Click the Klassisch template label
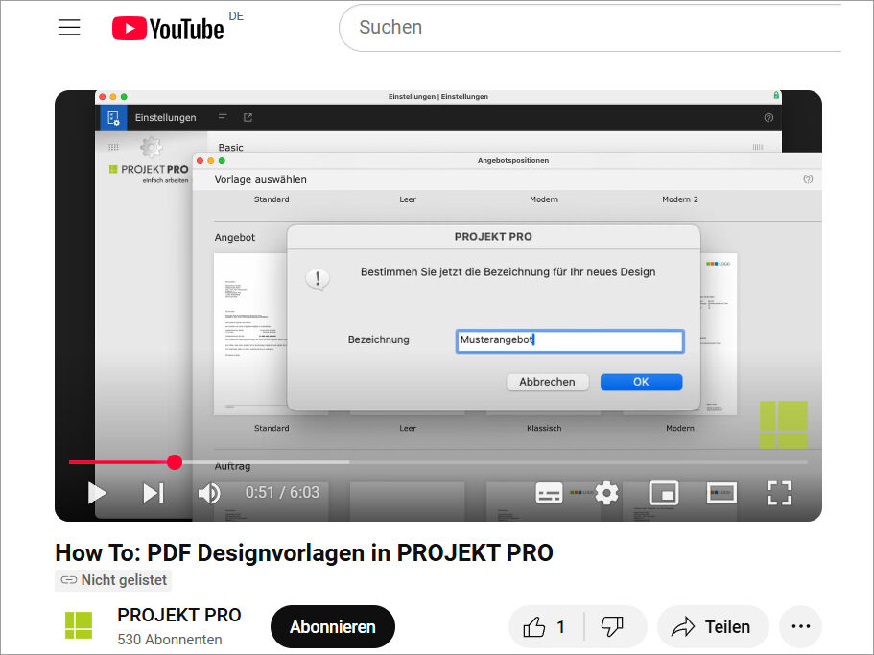874x655 pixels. tap(544, 428)
